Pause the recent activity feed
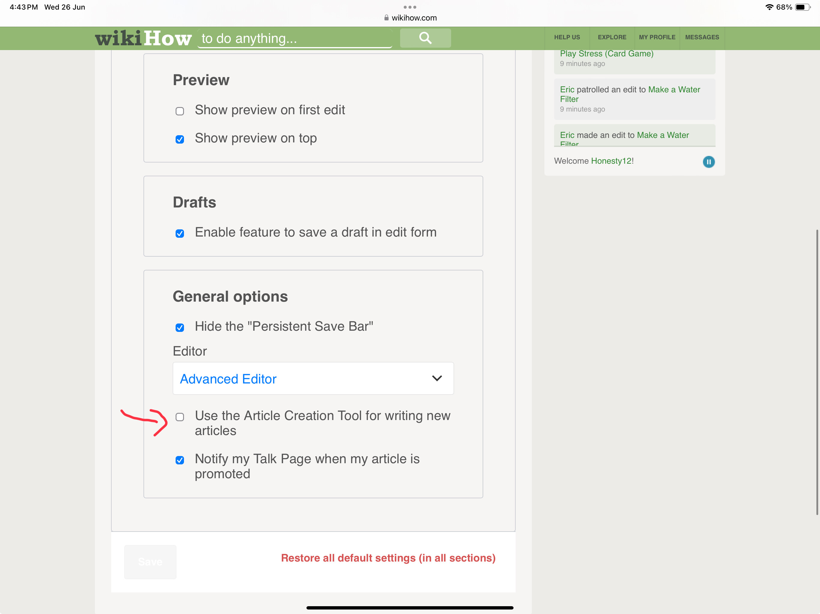Image resolution: width=820 pixels, height=614 pixels. (x=708, y=162)
